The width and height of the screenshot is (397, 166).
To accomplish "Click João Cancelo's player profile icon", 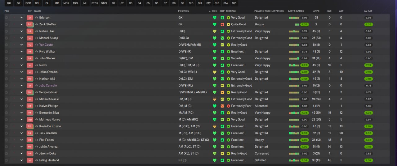I will pos(37,86).
